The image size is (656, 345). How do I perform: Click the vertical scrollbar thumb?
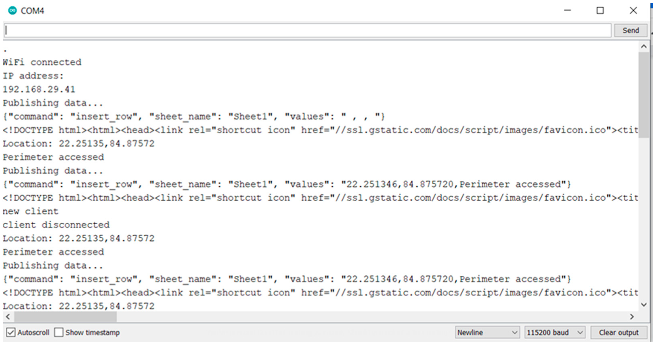tap(644, 95)
